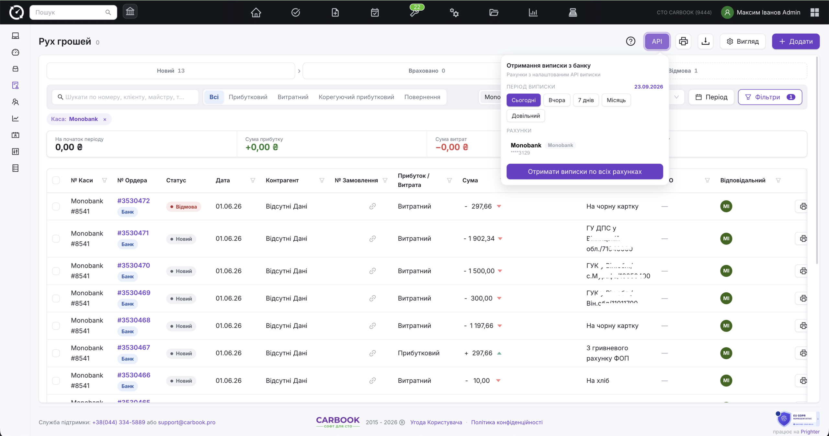Check the row for order #3530470
The height and width of the screenshot is (436, 829).
pos(56,271)
